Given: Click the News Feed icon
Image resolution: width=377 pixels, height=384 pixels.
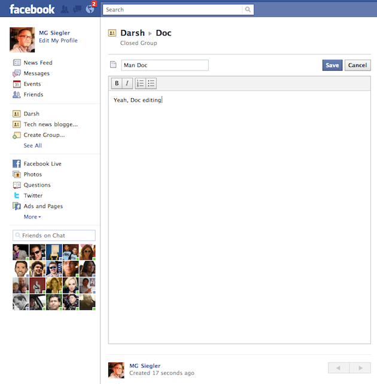Looking at the screenshot, I should coord(17,63).
